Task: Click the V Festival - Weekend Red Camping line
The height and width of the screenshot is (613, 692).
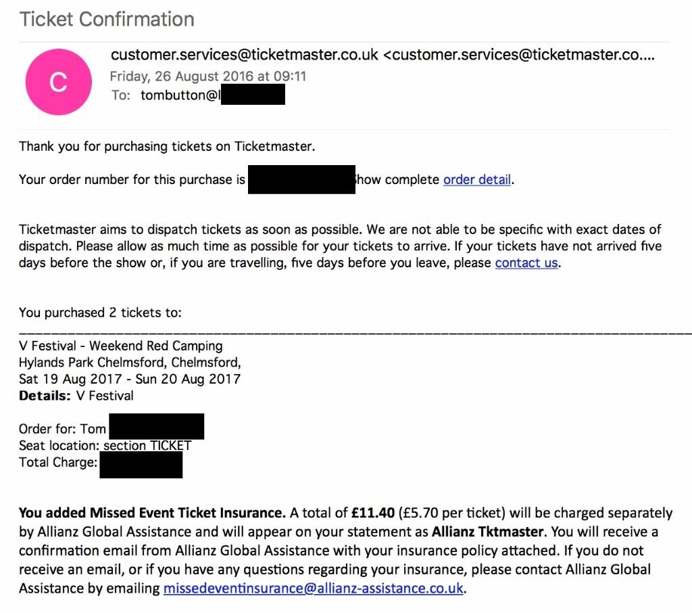Action: pos(120,346)
